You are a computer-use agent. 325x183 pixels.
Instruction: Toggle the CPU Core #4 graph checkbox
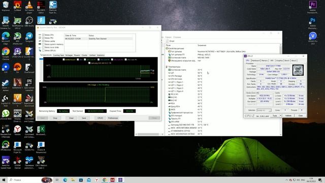(x=125, y=59)
